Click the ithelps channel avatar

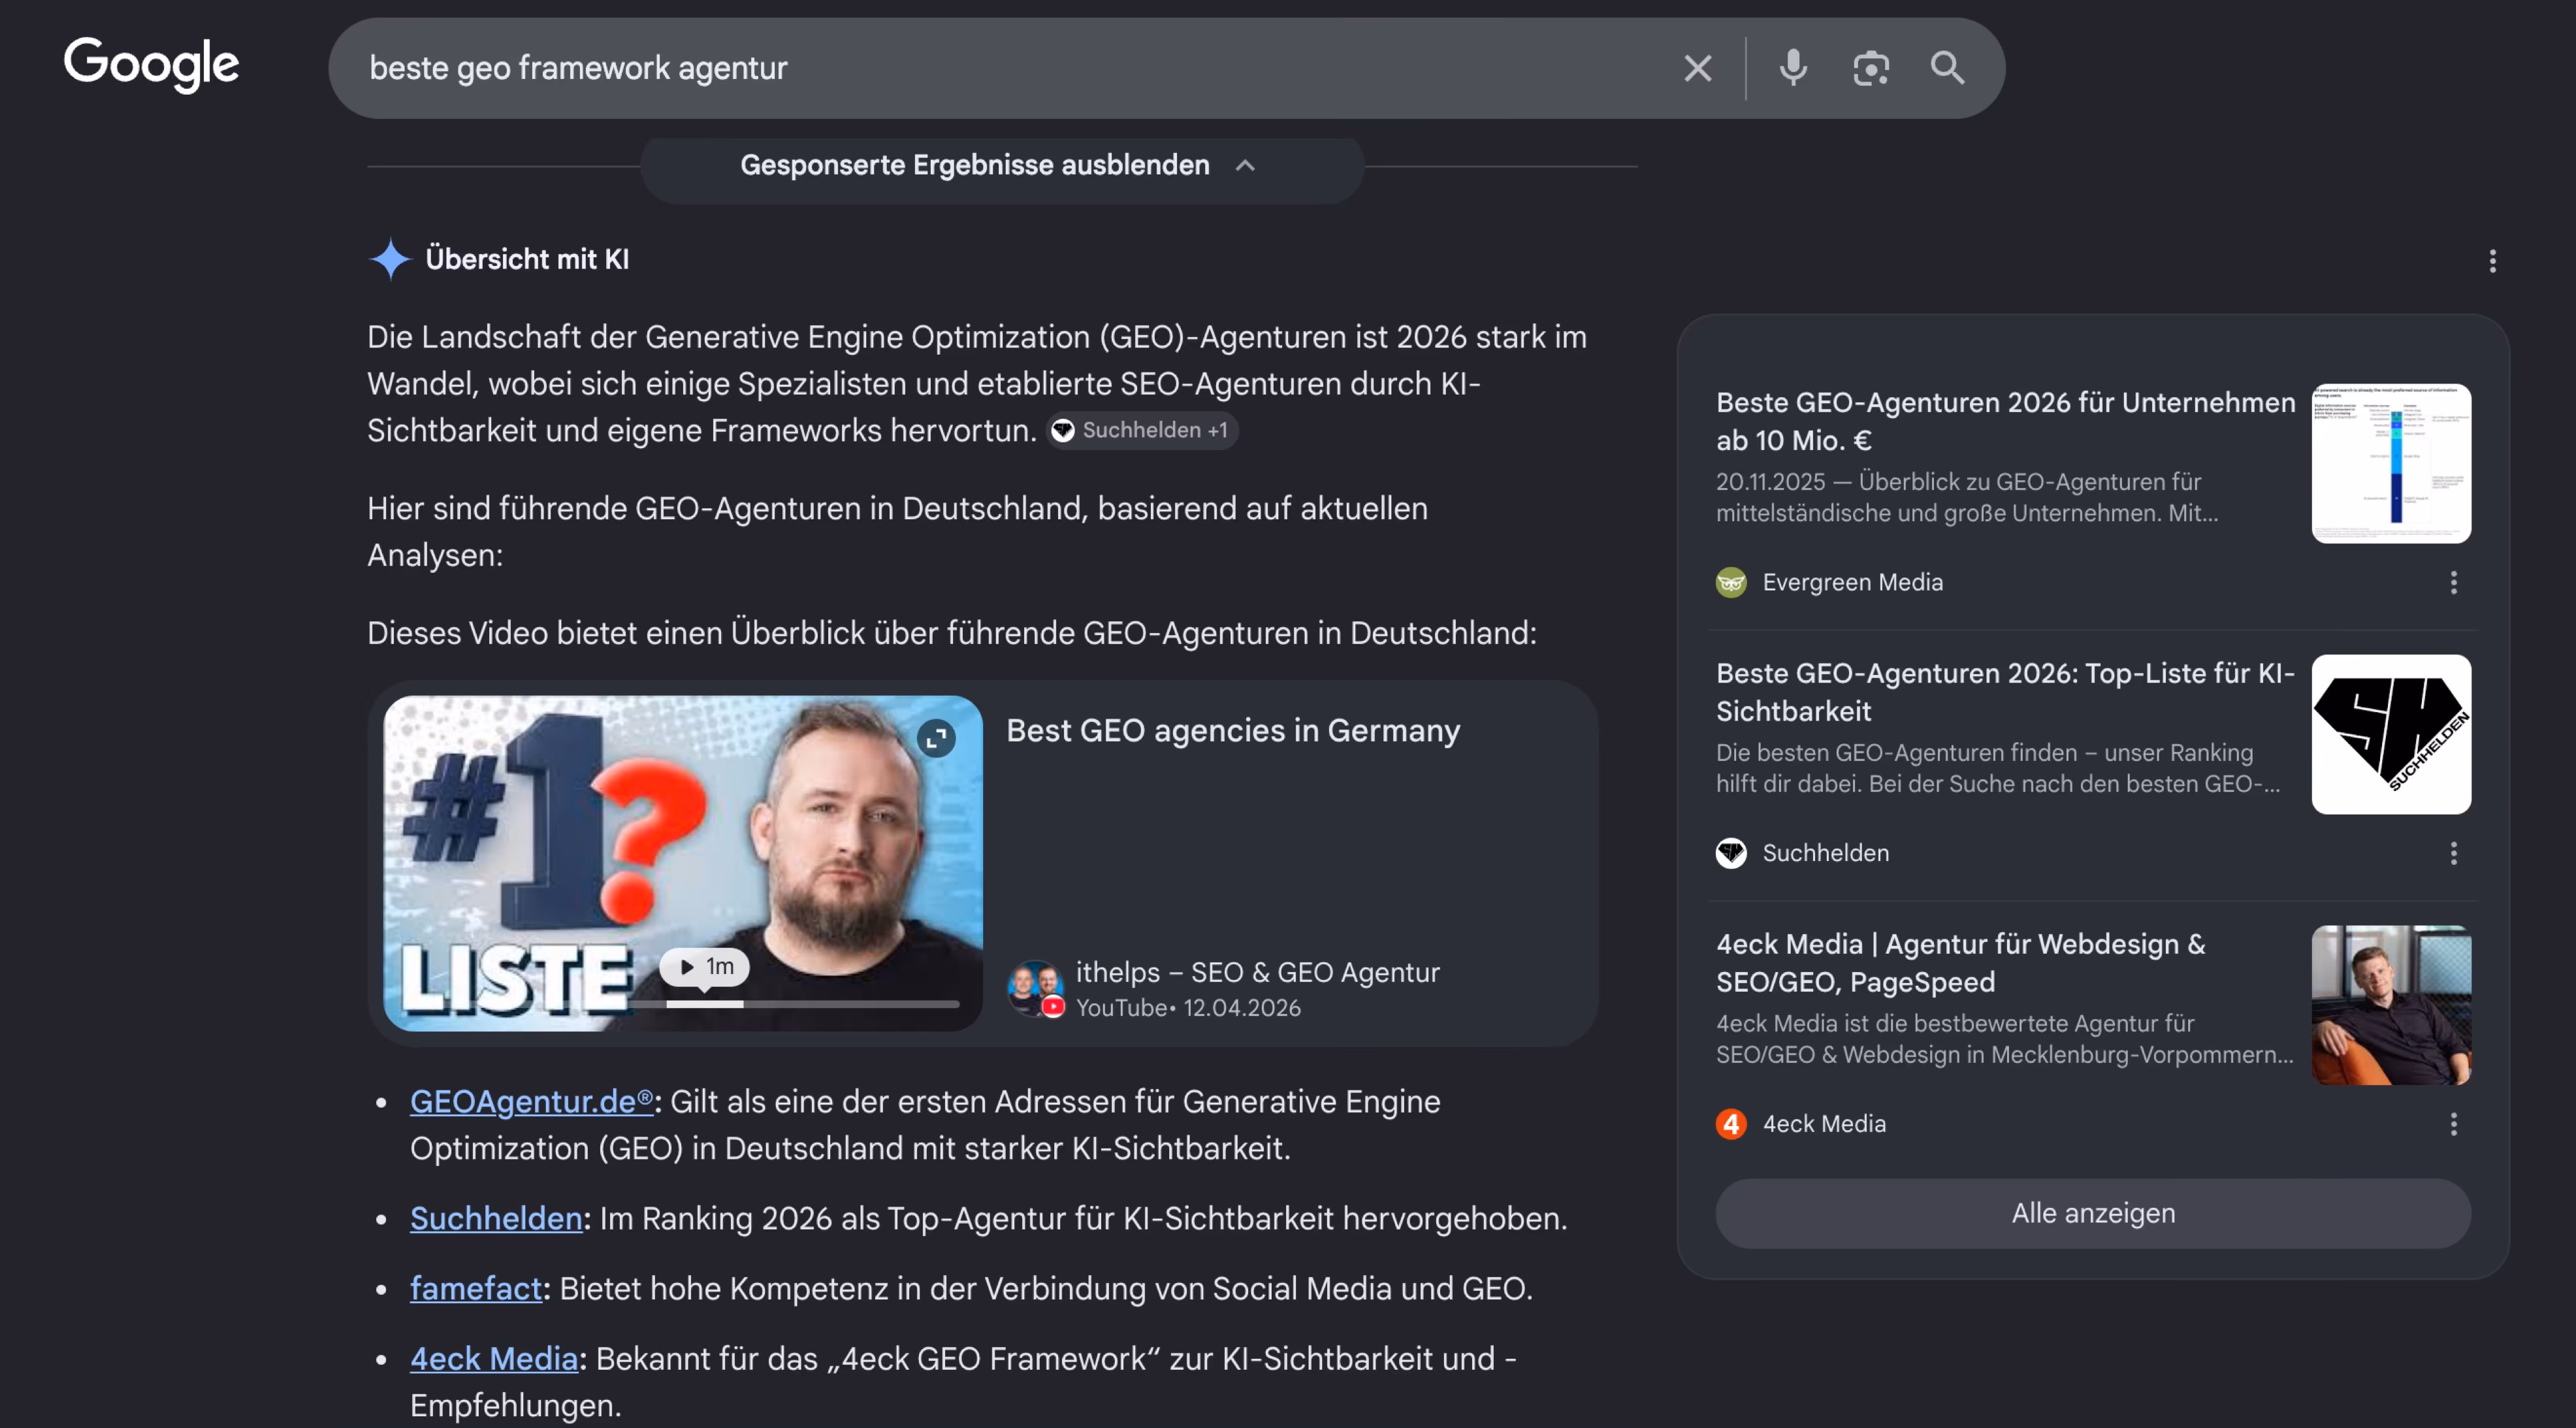point(1035,989)
